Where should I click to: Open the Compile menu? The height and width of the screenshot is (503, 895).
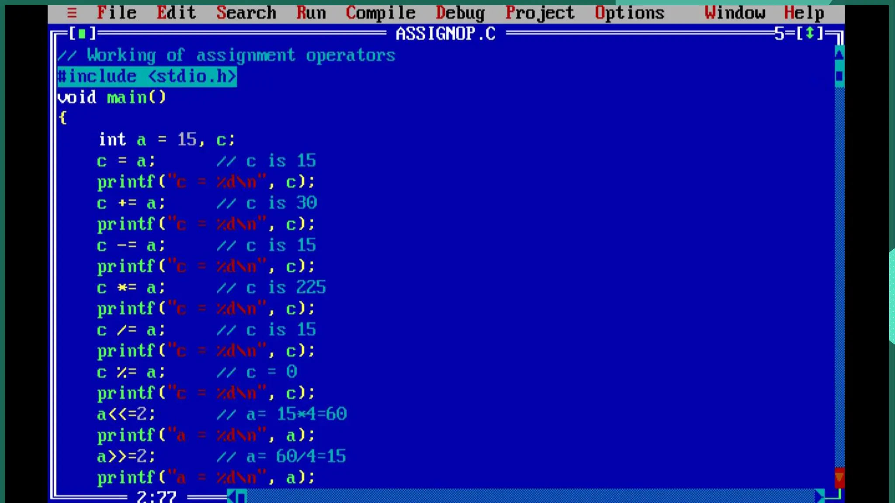point(381,13)
